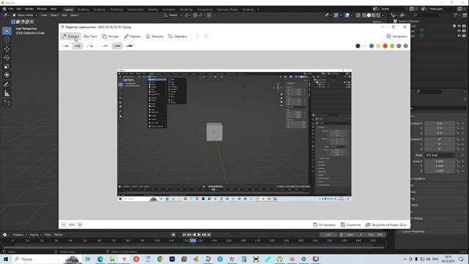Pick the red color swatch
The width and height of the screenshot is (469, 264).
point(385,45)
